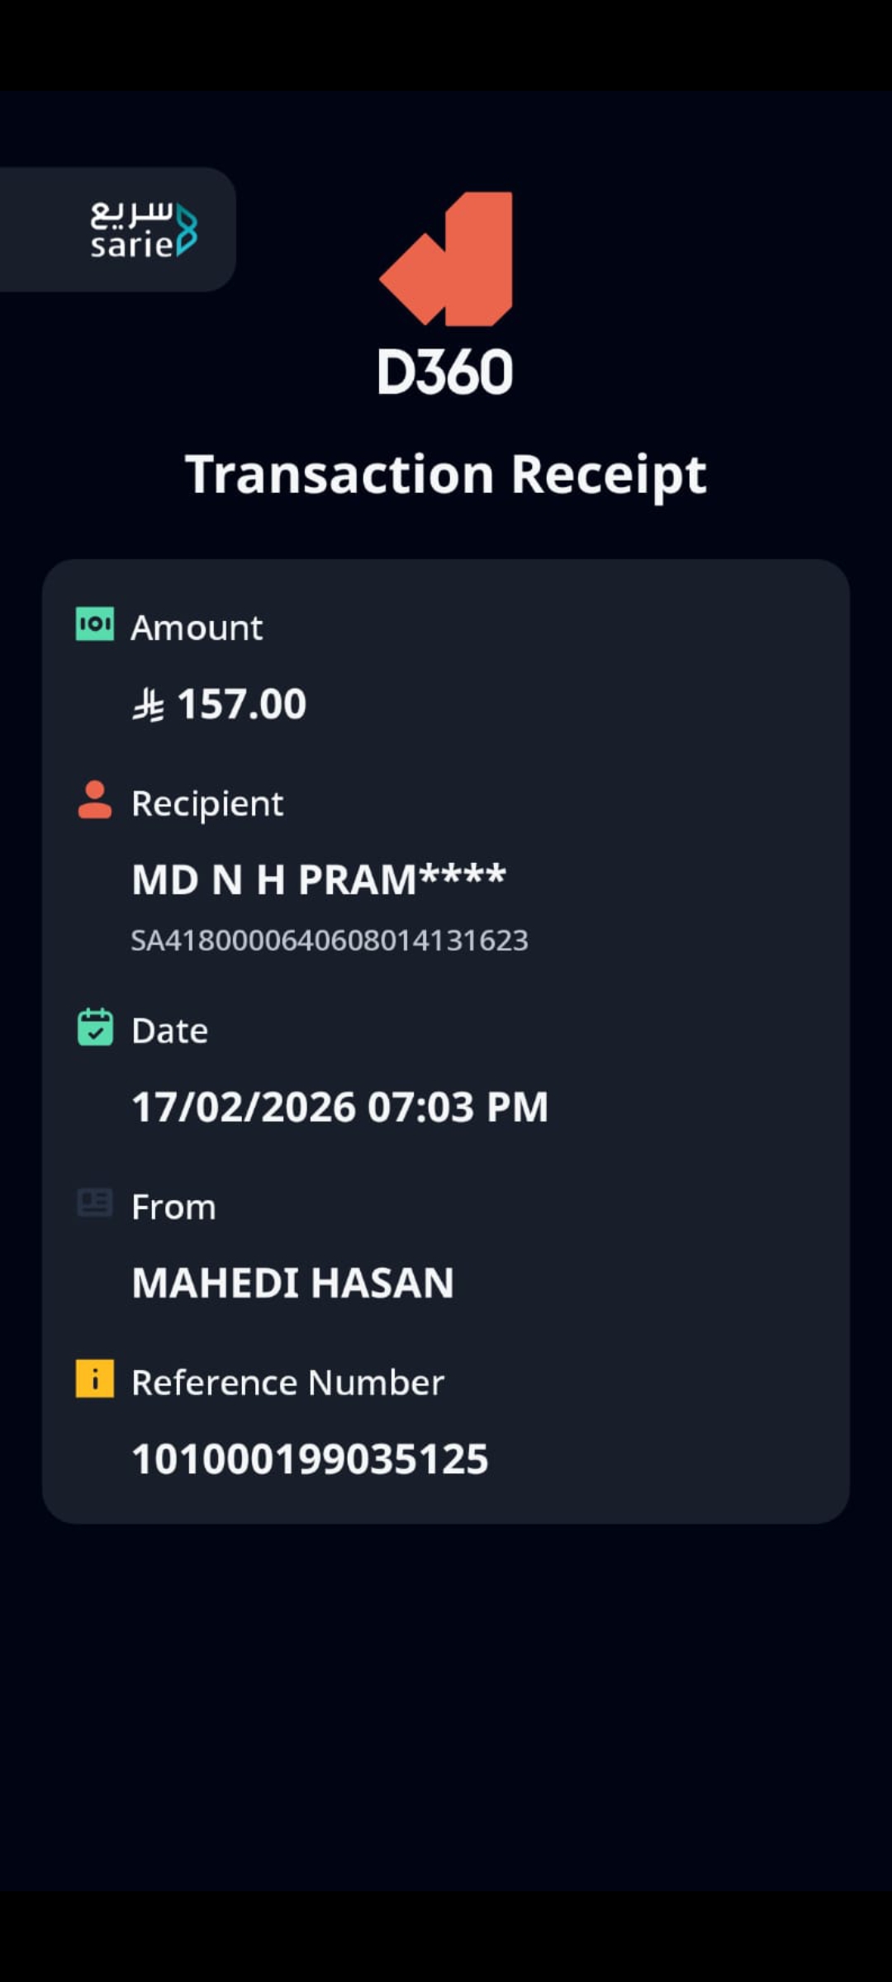Click the green banknote Amount icon
892x1982 pixels.
(x=95, y=624)
